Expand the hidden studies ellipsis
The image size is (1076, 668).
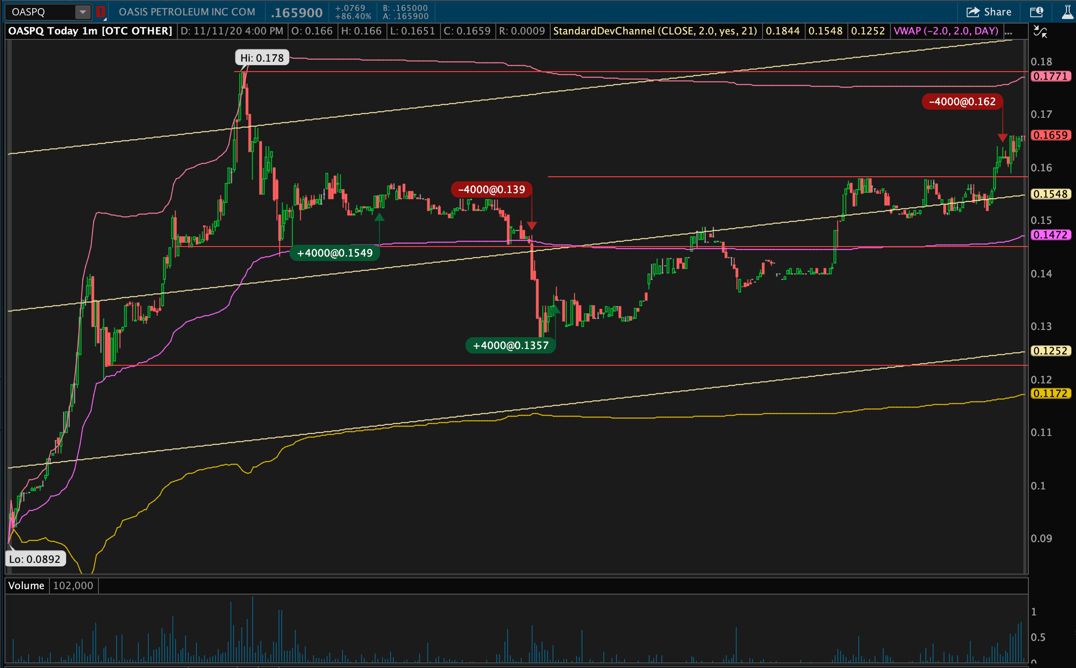[1008, 31]
